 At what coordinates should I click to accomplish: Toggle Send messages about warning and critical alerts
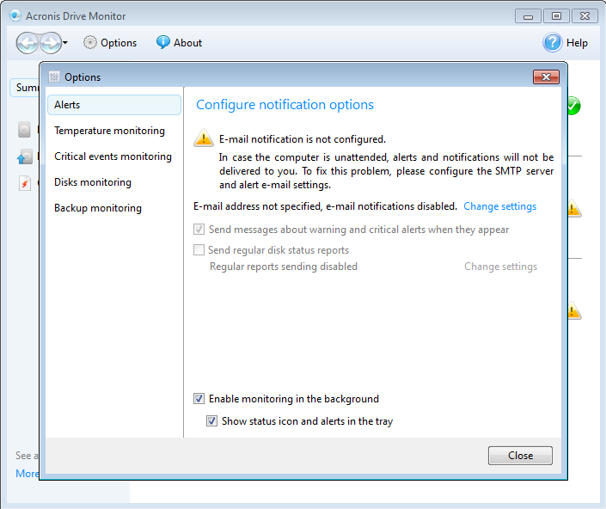(x=199, y=230)
